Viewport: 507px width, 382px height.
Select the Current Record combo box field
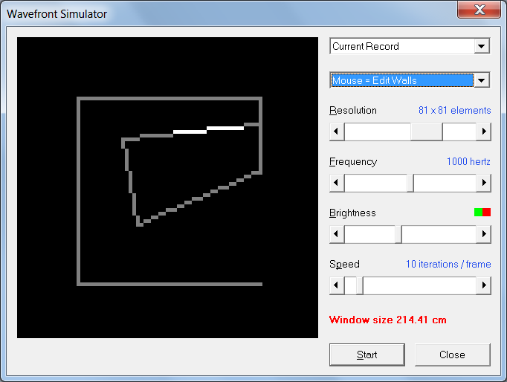point(410,46)
